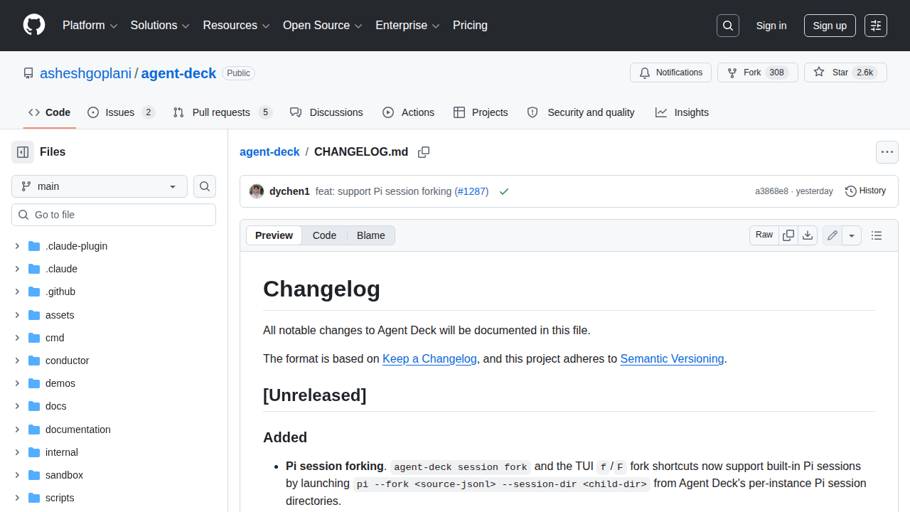The width and height of the screenshot is (910, 512).
Task: Switch file view to Code
Action: pos(324,235)
